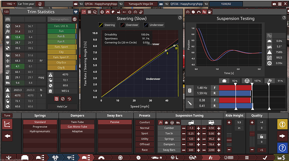Screen dimensions: 289x161
Task: Increase front Camber with its plus button
Action: coord(198,128)
